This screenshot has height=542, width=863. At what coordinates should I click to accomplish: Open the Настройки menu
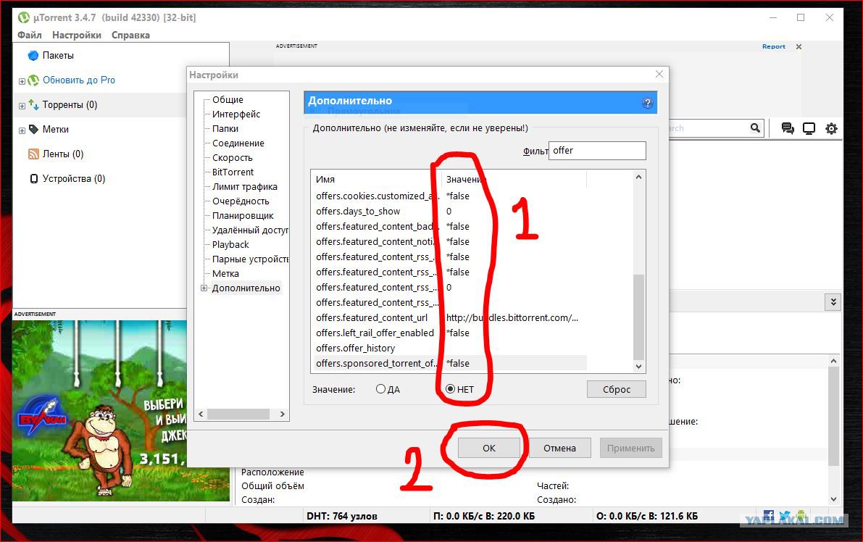[x=77, y=36]
